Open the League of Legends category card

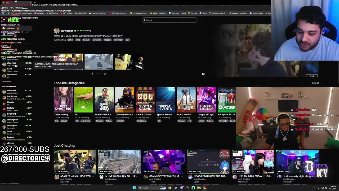(x=207, y=100)
